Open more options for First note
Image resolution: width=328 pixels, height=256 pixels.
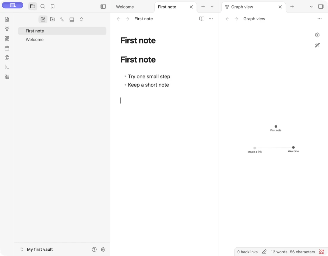click(211, 19)
